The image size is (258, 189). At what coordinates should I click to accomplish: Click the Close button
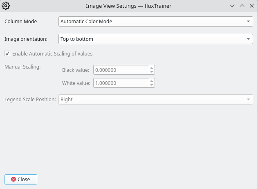(x=21, y=179)
